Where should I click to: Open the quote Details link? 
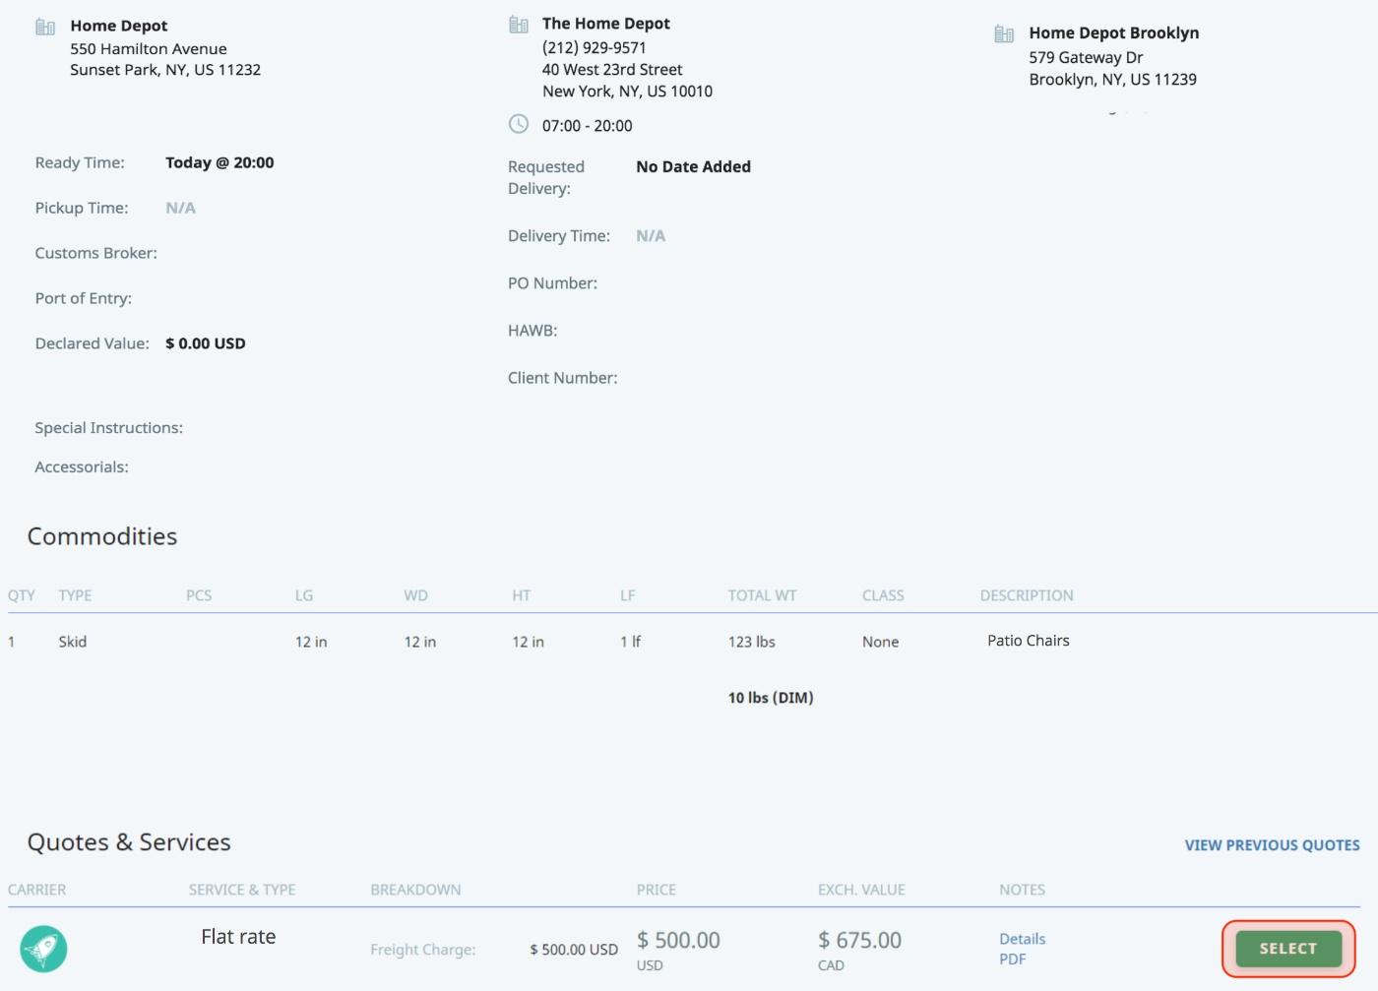tap(1022, 939)
